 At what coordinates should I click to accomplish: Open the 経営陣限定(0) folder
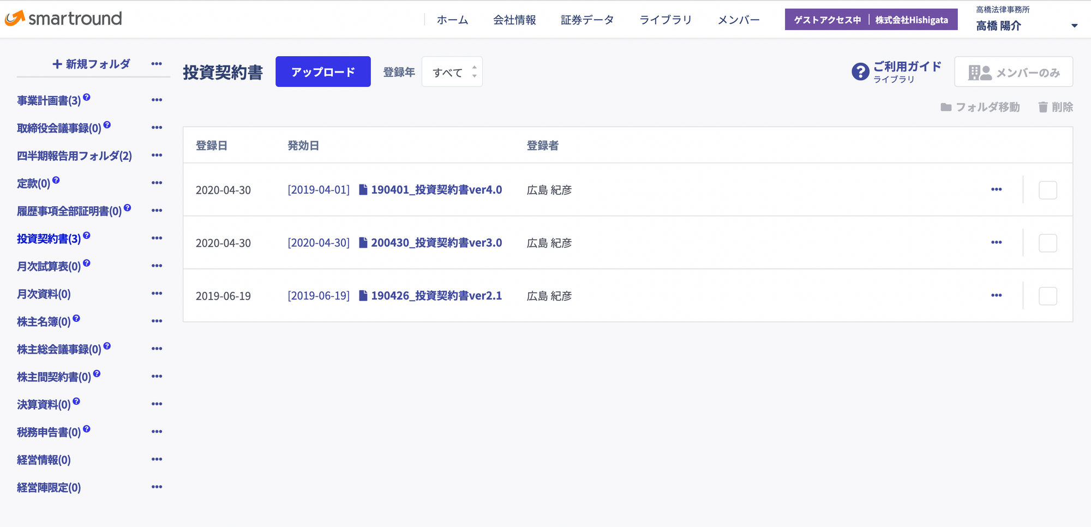(49, 487)
